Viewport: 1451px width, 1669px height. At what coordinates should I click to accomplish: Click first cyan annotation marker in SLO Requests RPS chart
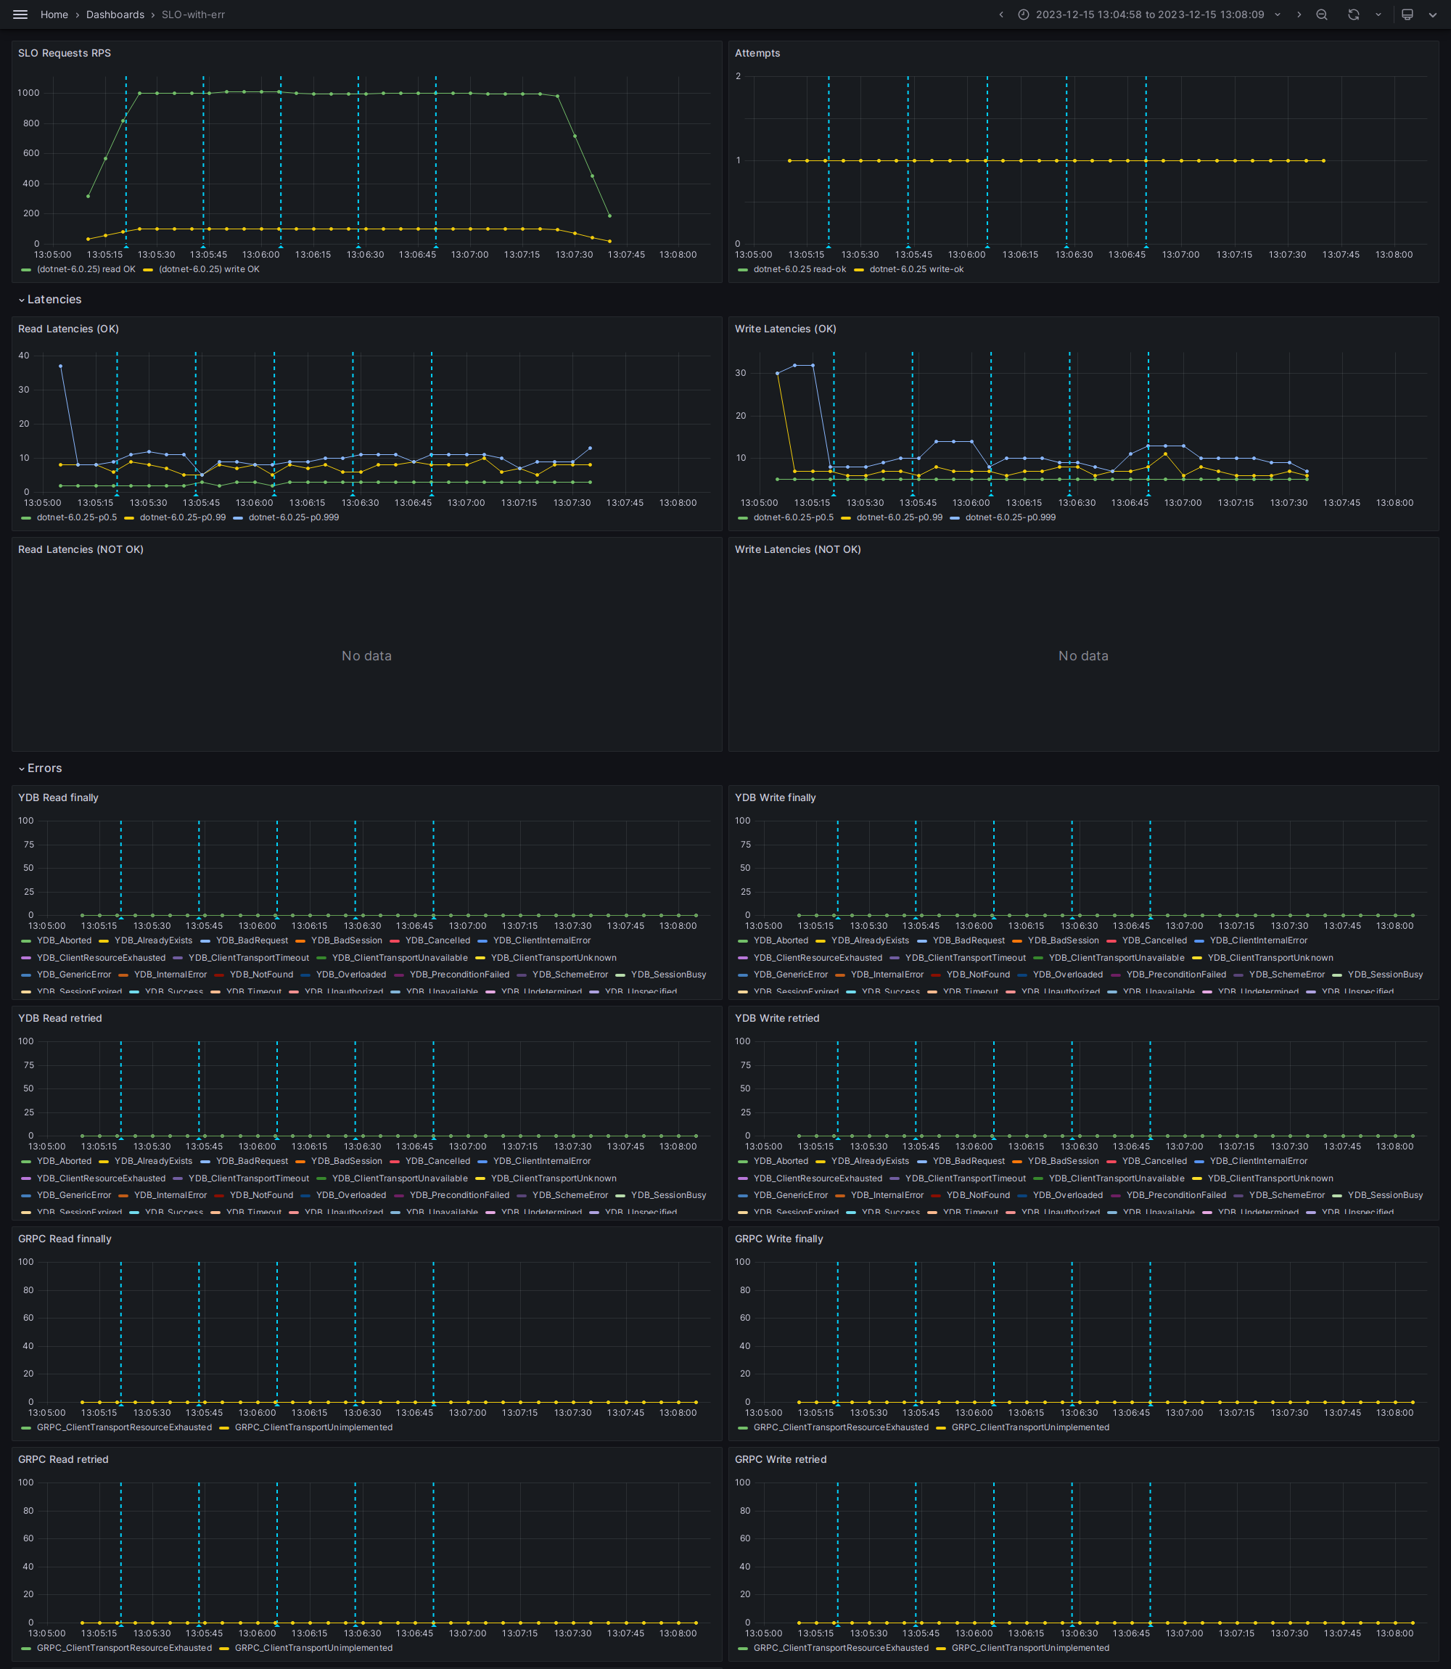tap(126, 246)
